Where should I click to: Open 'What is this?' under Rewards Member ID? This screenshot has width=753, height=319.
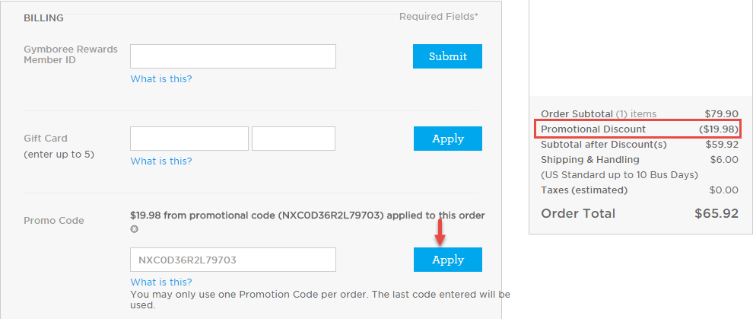[161, 78]
